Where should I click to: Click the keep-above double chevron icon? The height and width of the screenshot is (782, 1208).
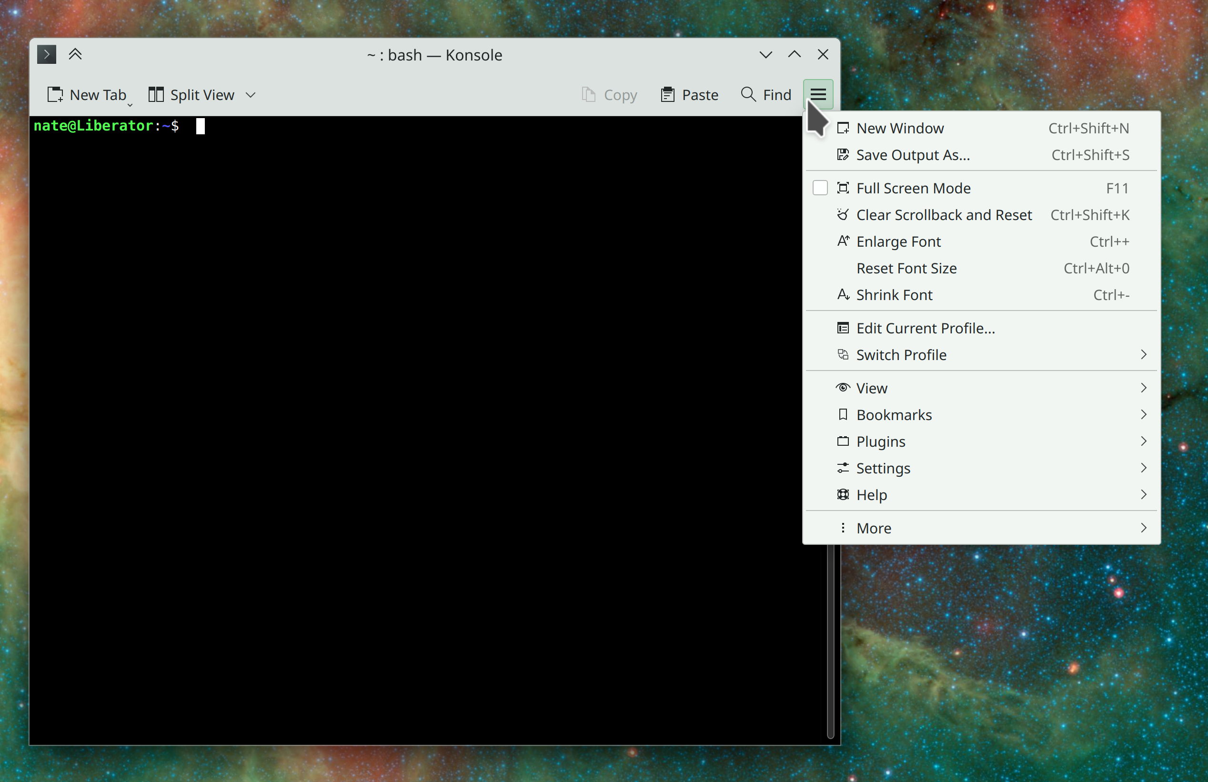click(x=75, y=54)
